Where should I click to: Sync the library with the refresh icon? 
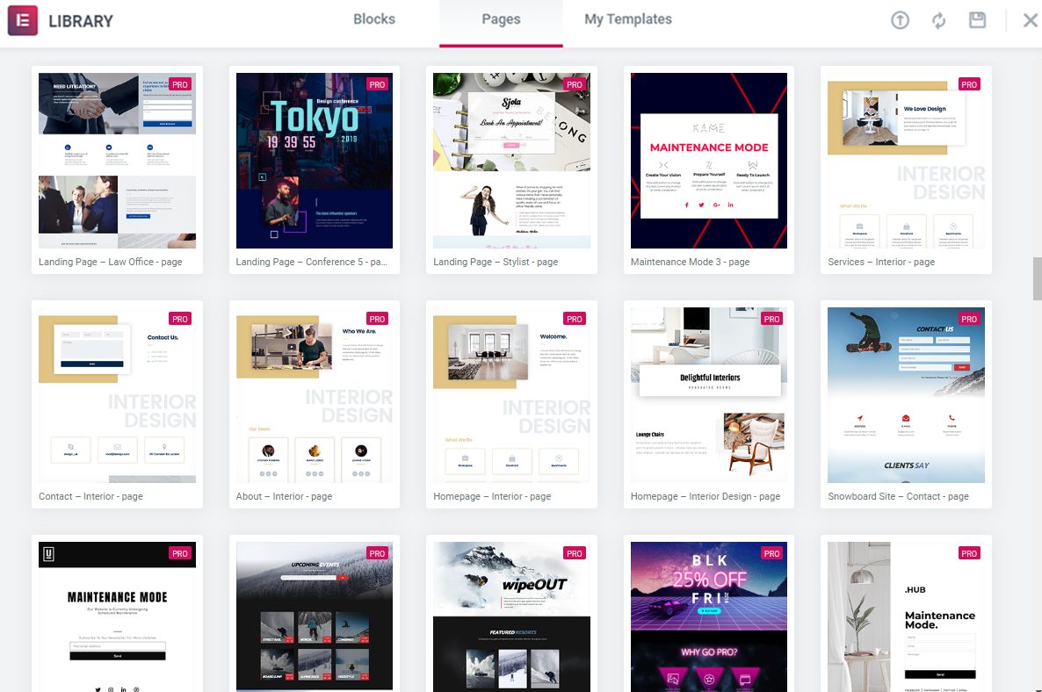[938, 20]
